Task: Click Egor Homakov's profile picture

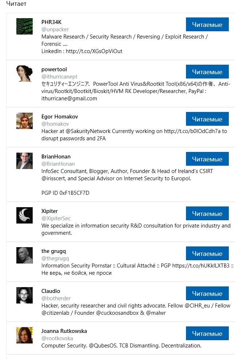Action: point(24,121)
